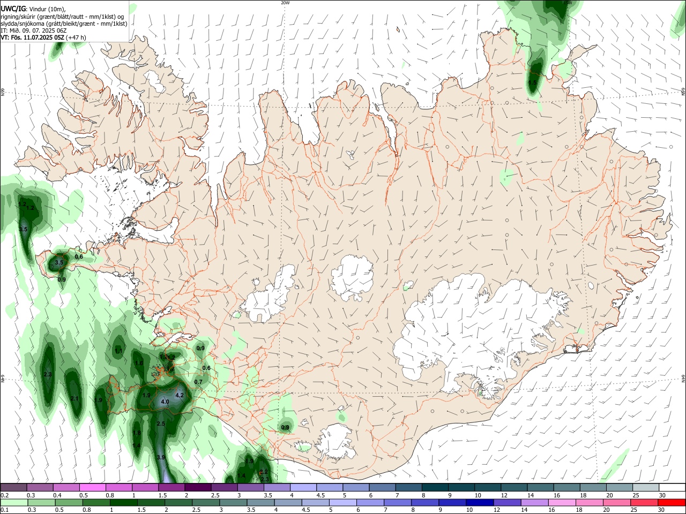
Task: Click the bright red swatch ending the lower scale
Action: click(671, 502)
